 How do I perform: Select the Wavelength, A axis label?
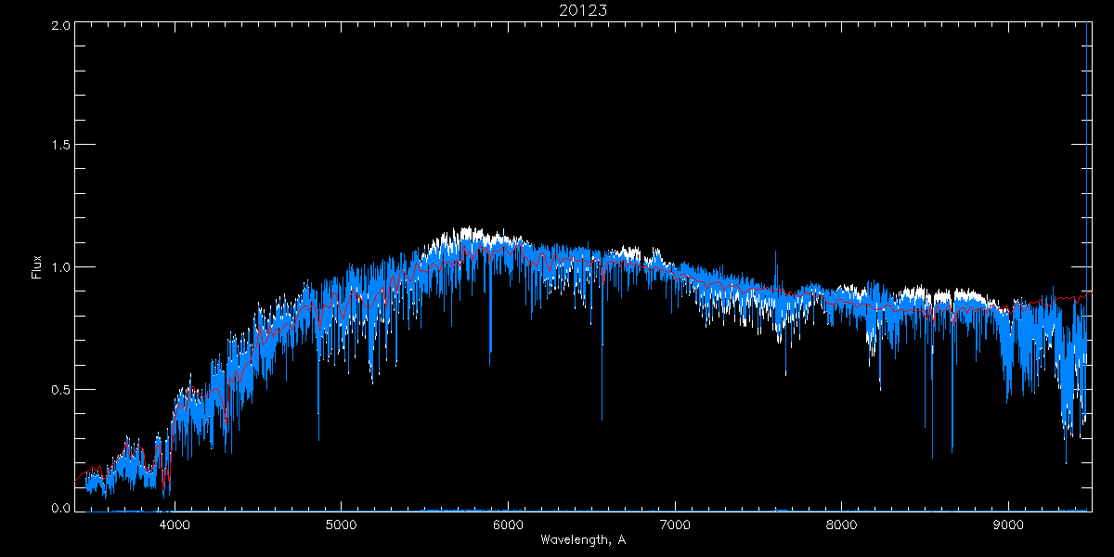[583, 539]
